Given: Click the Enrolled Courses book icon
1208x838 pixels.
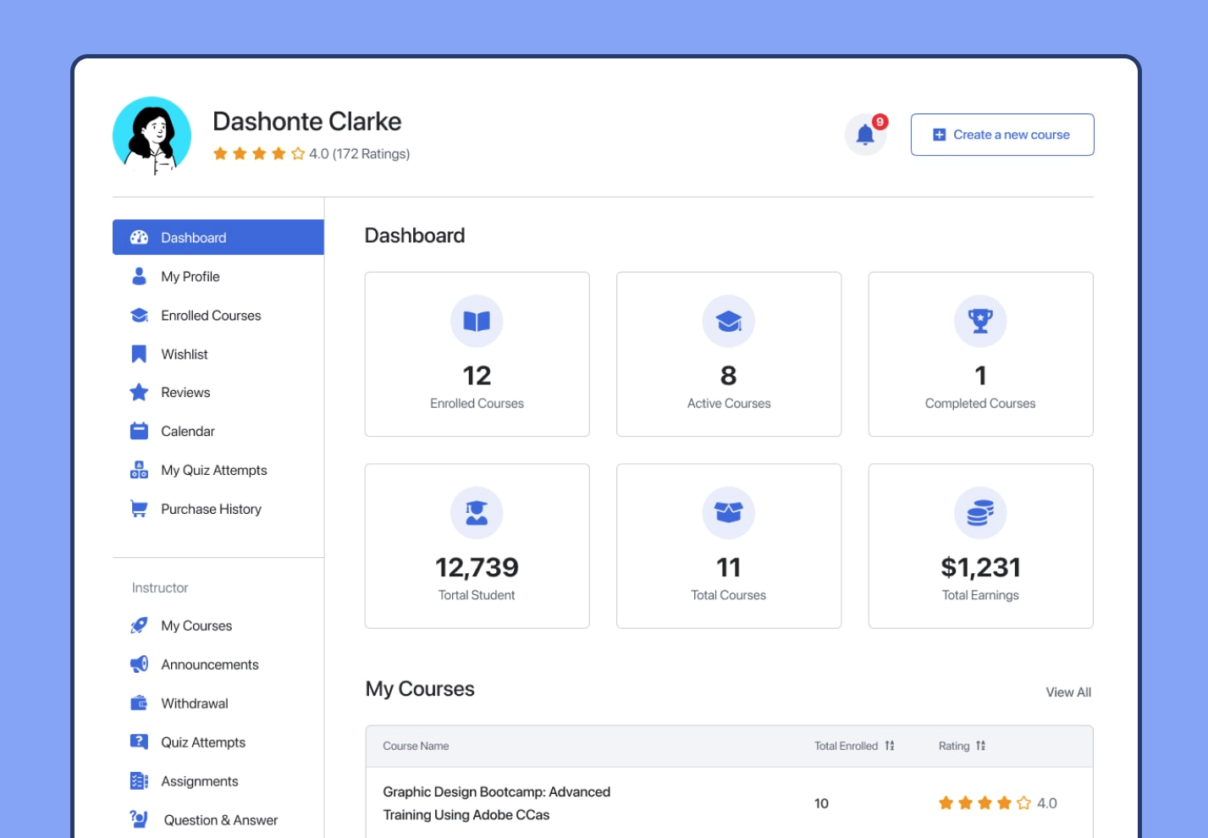Looking at the screenshot, I should coord(477,322).
